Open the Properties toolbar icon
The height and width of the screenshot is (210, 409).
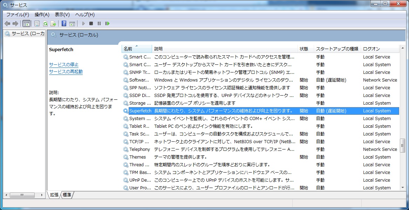37,23
